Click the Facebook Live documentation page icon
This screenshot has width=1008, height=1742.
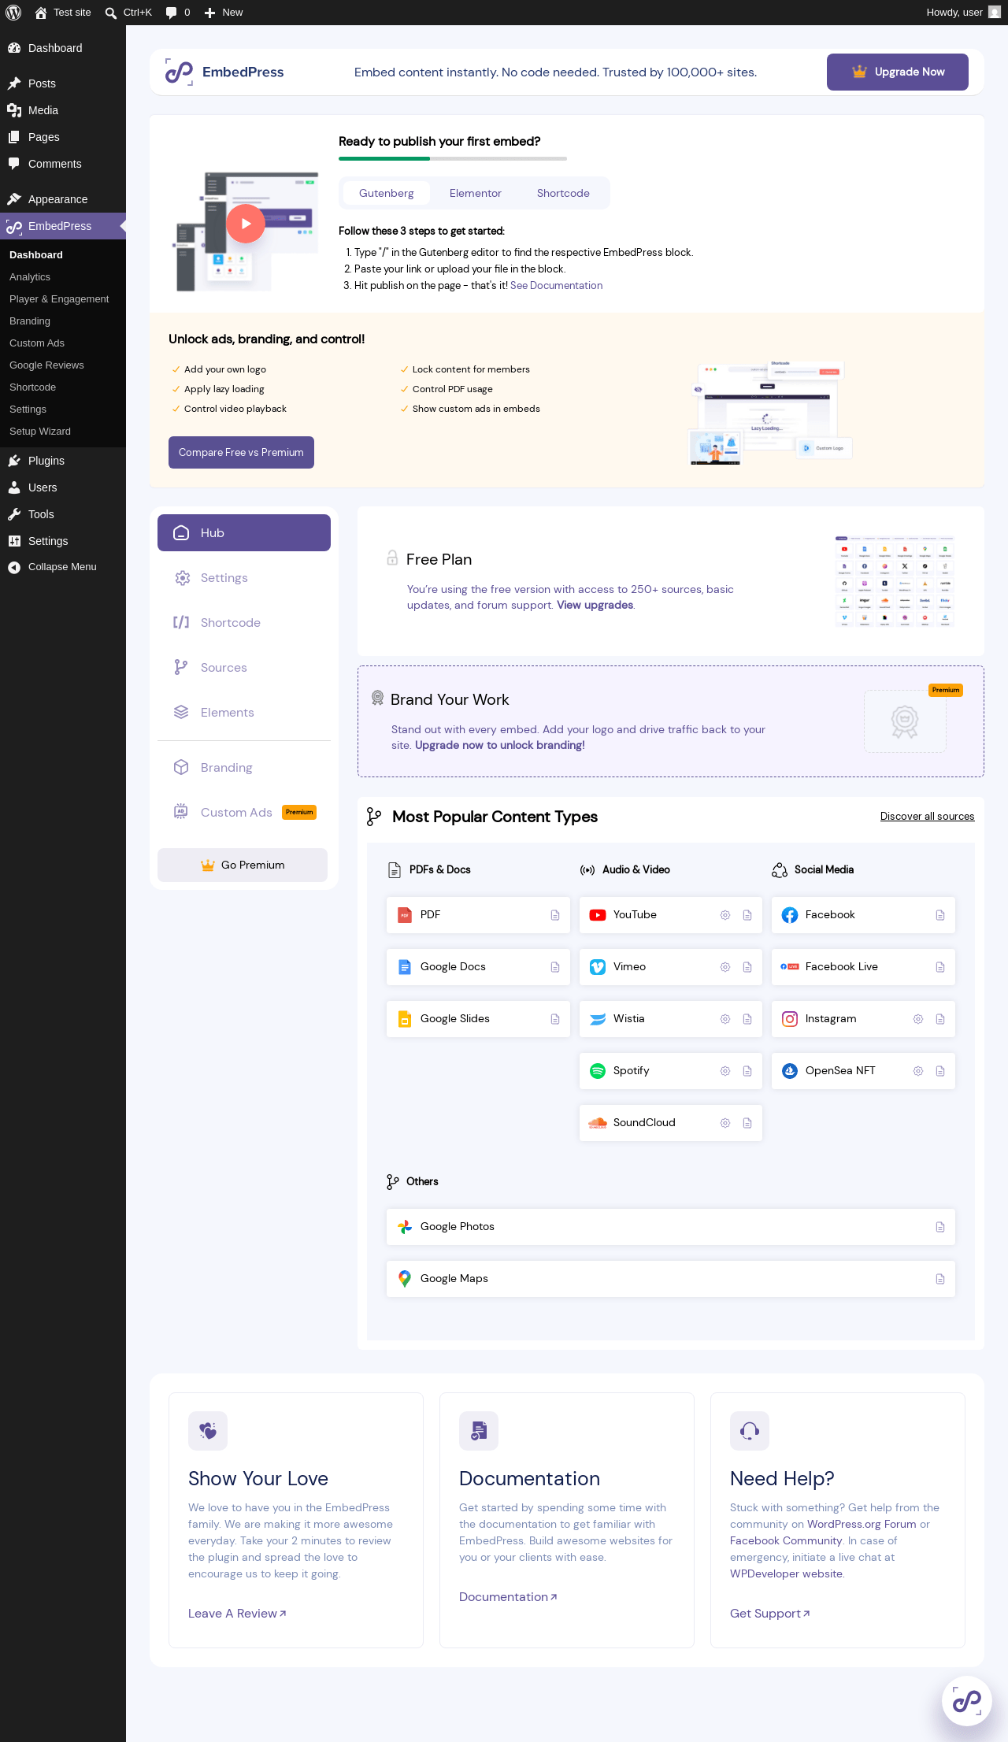click(940, 967)
